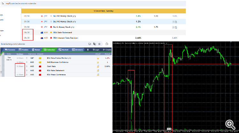Open detail folder for Cash Rate
Image resolution: width=239 pixels, height=133 pixels.
(x=98, y=66)
